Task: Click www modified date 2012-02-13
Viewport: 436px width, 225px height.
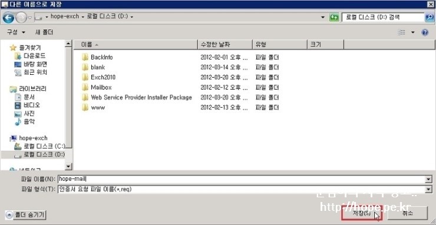Action: click(x=224, y=107)
